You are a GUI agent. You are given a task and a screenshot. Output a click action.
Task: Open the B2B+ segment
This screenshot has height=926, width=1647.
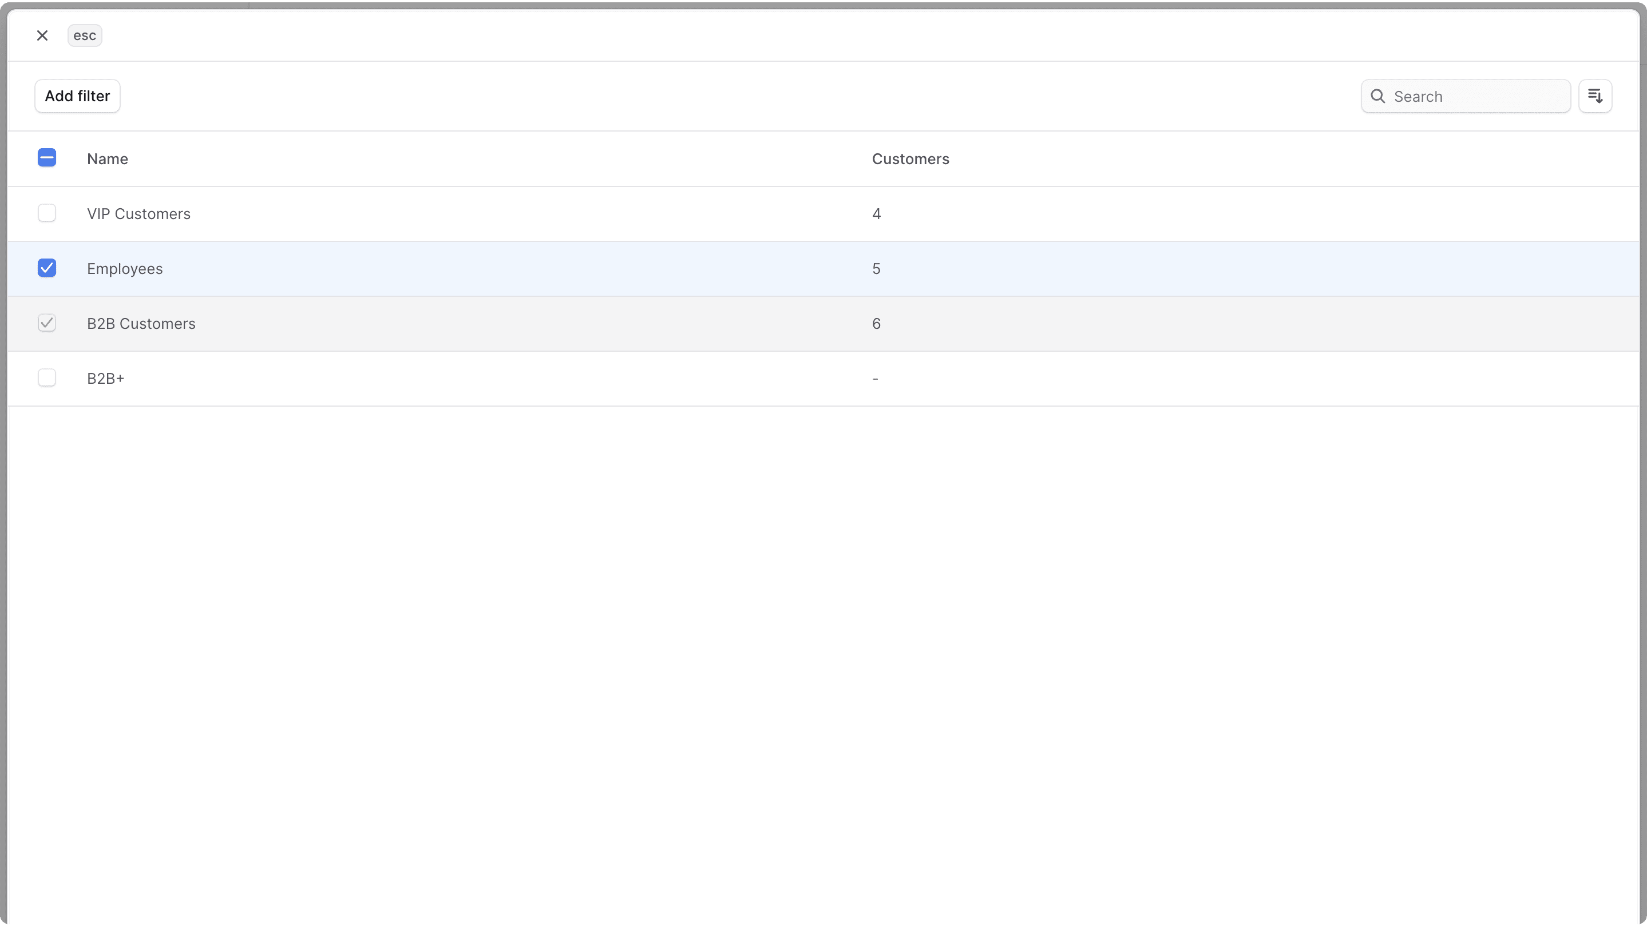105,378
